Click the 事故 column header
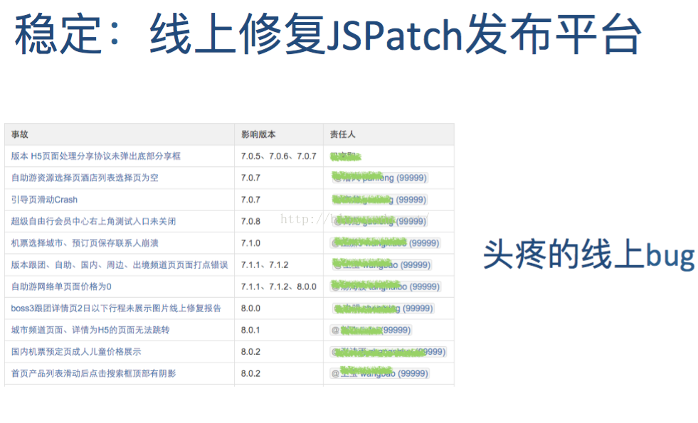 click(20, 134)
